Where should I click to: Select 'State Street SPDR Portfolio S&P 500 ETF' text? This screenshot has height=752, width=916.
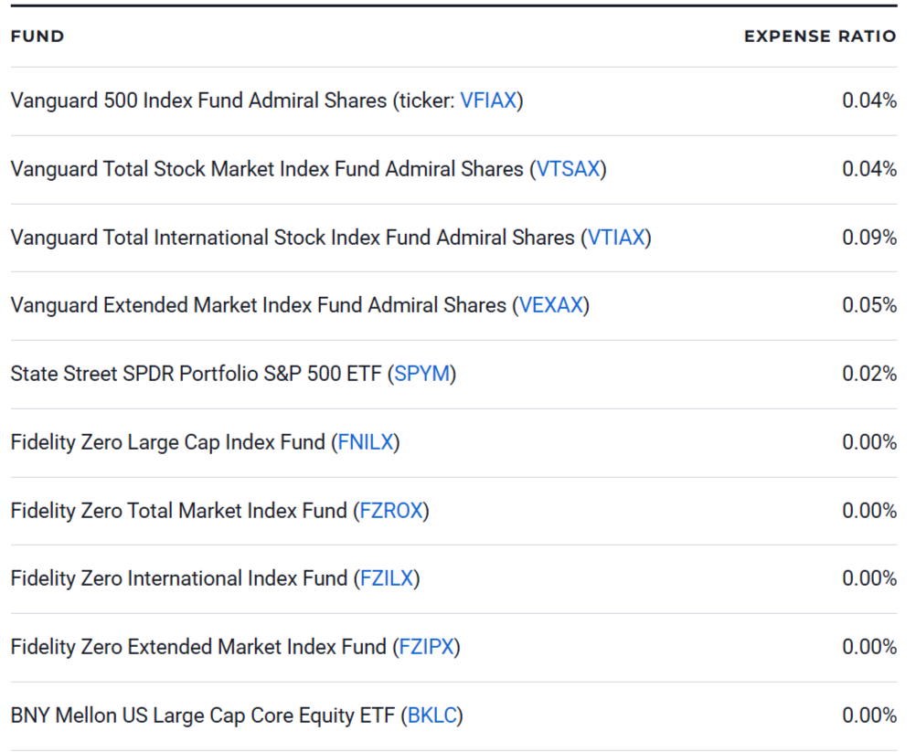pos(196,374)
